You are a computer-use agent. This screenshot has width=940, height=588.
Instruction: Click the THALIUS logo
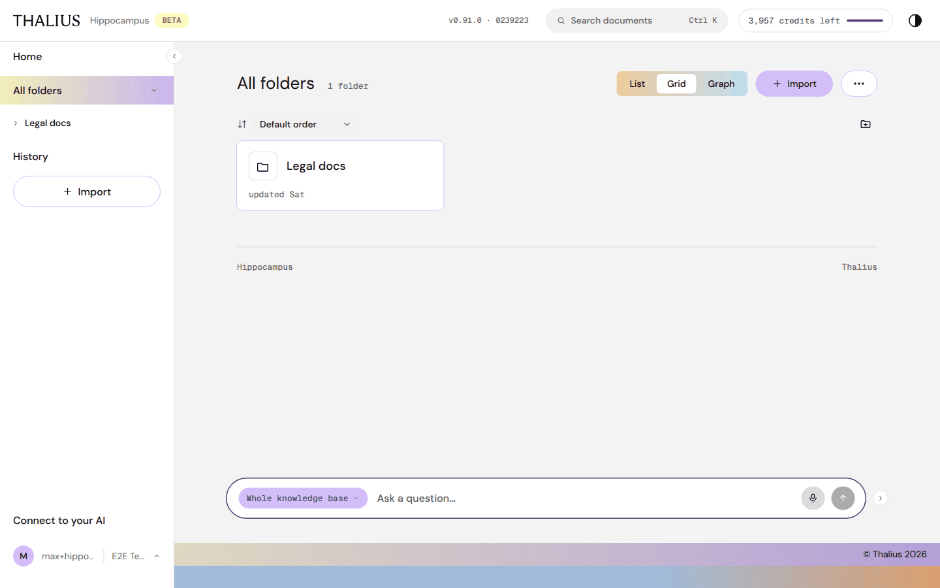point(46,21)
